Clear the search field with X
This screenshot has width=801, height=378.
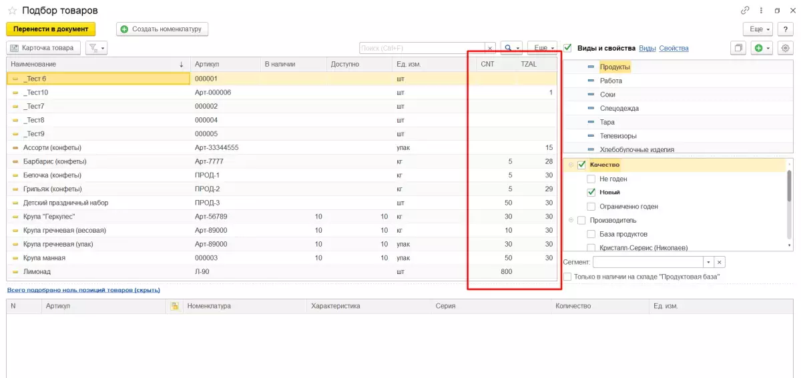point(490,48)
